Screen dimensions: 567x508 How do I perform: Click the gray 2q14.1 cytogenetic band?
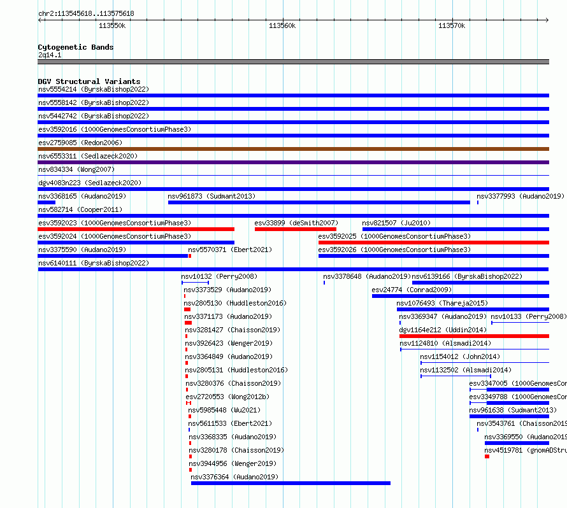293,62
